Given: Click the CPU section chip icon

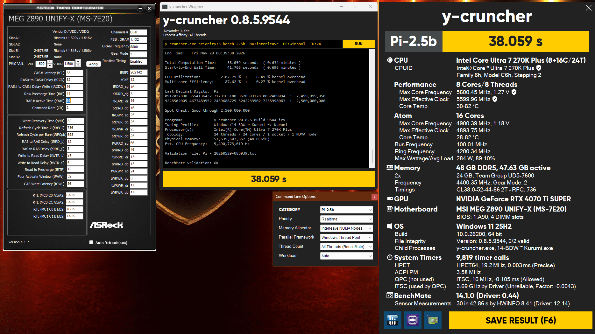Looking at the screenshot, I should pos(390,60).
